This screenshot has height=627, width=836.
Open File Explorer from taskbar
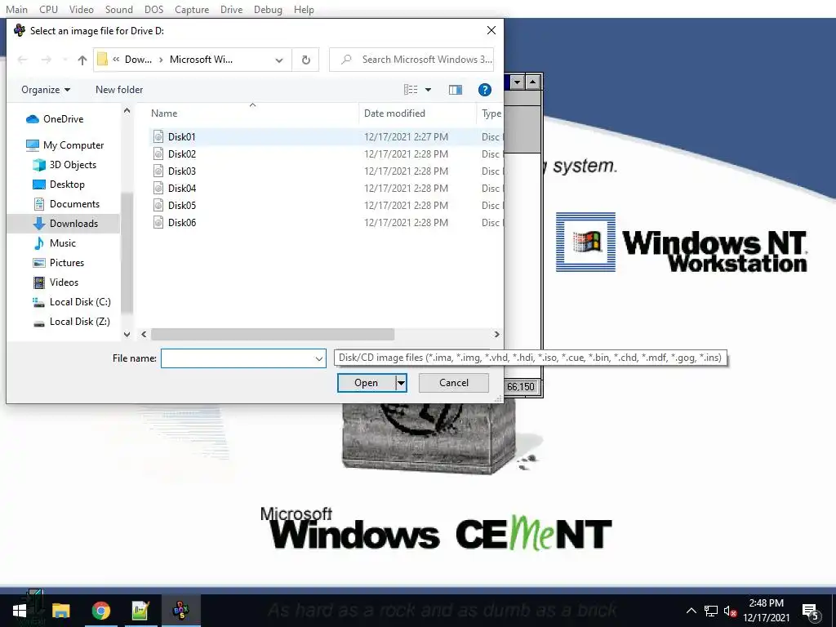click(60, 611)
